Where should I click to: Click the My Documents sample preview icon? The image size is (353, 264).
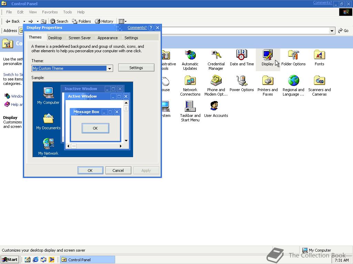click(48, 121)
